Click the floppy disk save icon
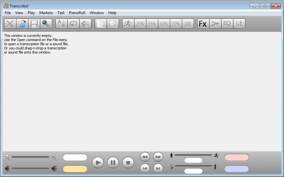The width and height of the screenshot is (284, 177). (x=34, y=24)
